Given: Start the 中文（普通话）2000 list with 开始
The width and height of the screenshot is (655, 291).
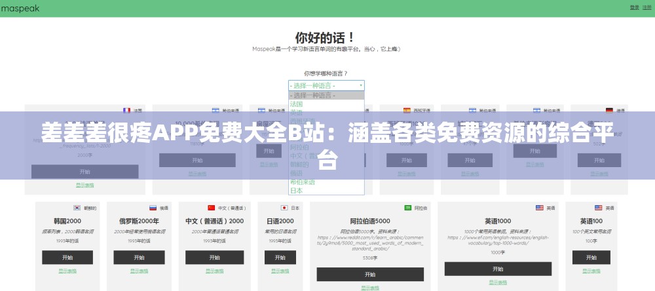Looking at the screenshot, I should [x=215, y=258].
